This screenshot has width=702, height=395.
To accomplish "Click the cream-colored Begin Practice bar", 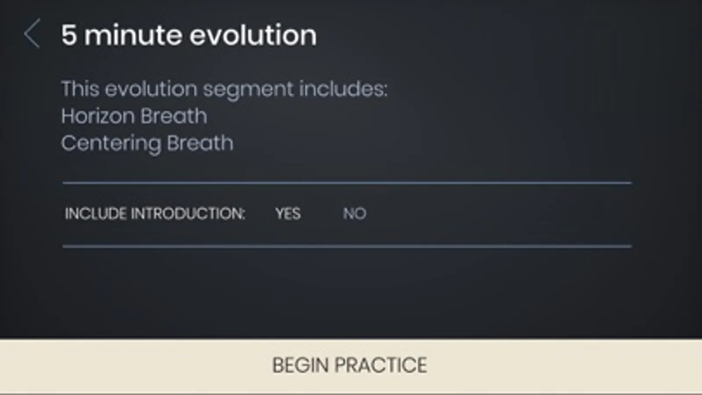I will click(350, 365).
